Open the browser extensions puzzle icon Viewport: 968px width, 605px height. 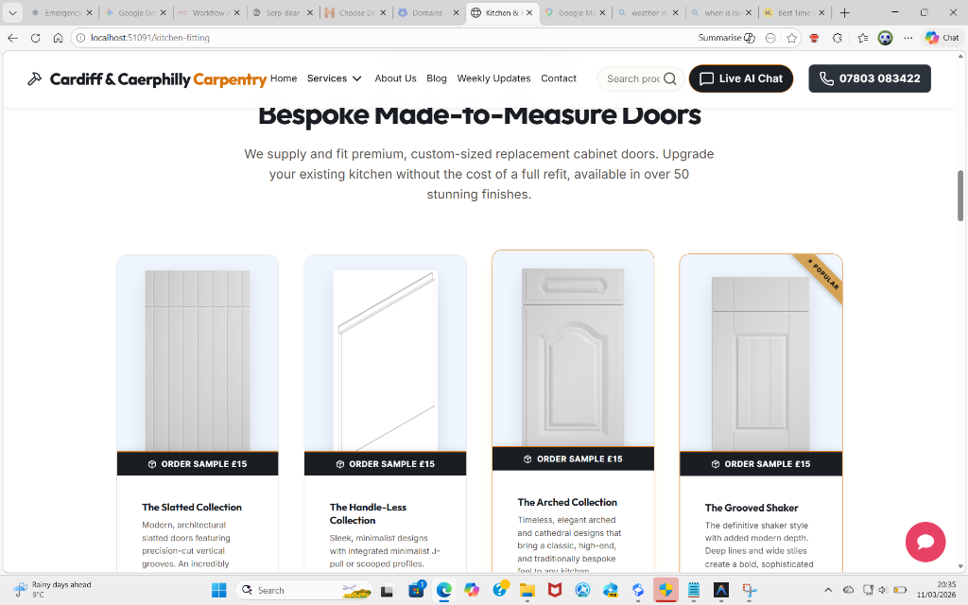pyautogui.click(x=838, y=38)
